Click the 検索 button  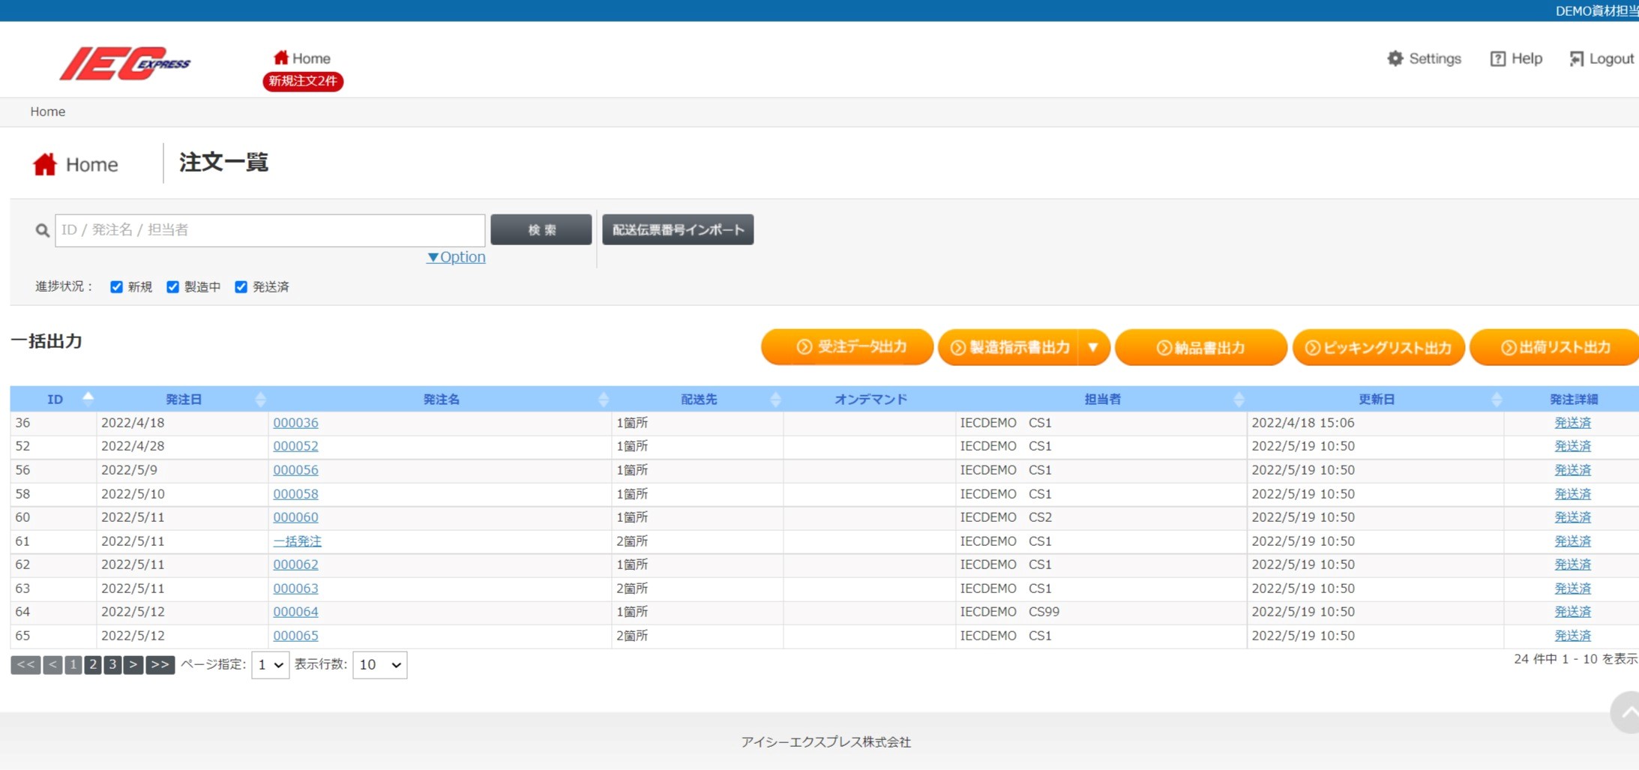point(541,229)
